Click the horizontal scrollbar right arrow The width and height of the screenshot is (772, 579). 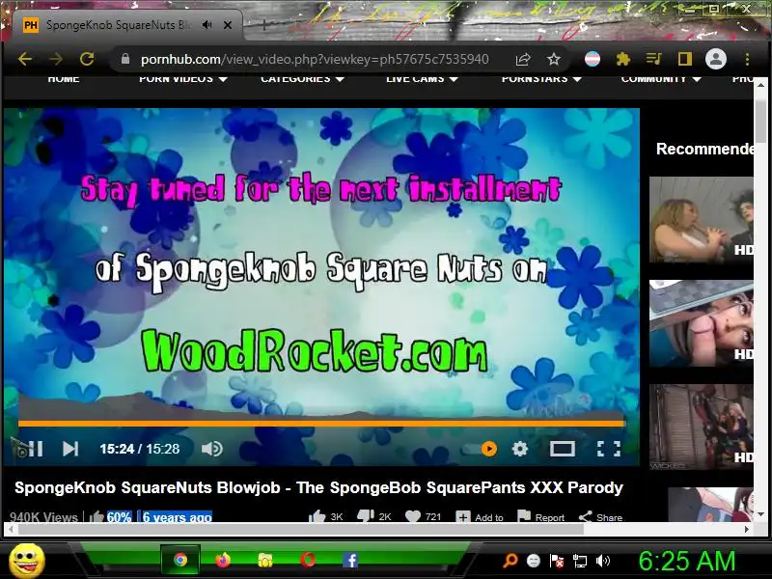(x=746, y=529)
